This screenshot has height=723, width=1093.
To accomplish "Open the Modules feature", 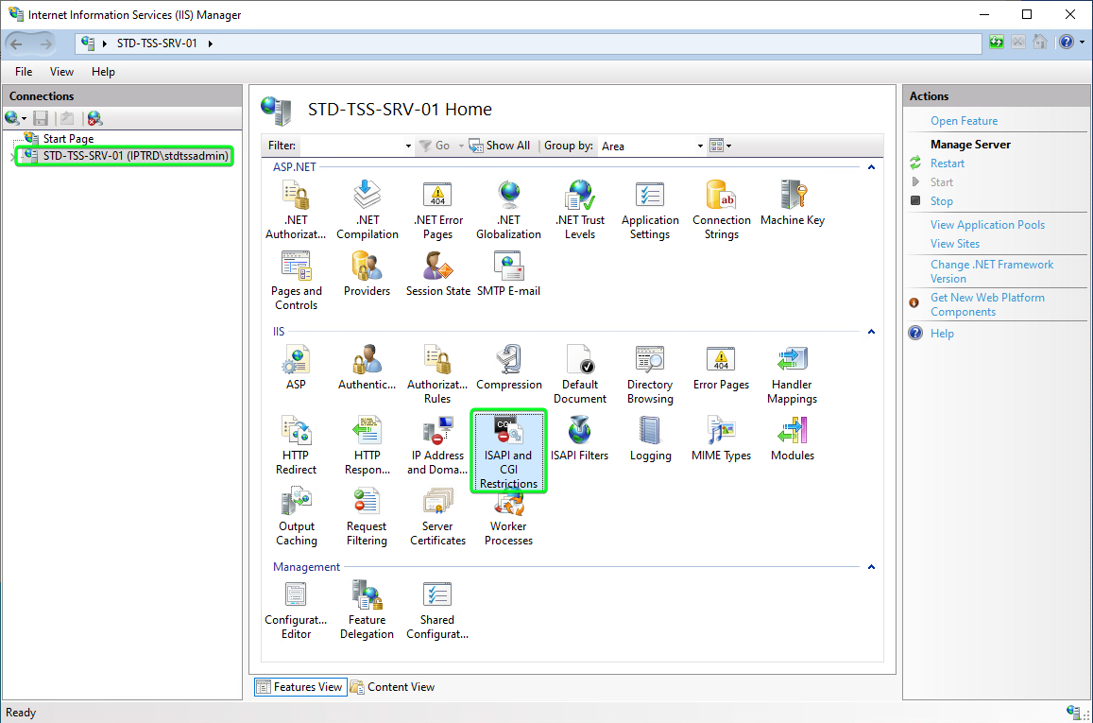I will coord(793,439).
